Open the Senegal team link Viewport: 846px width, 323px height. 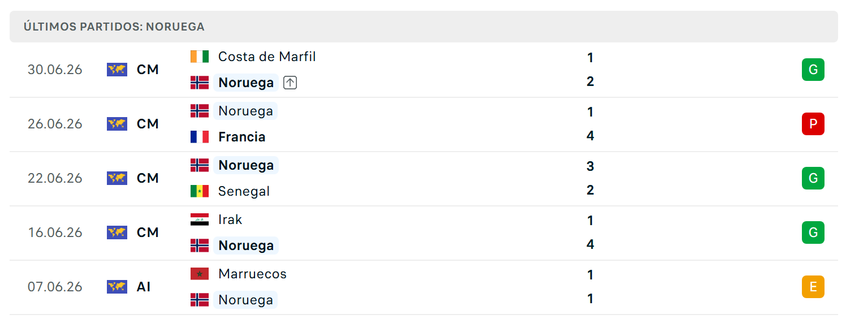pos(244,191)
